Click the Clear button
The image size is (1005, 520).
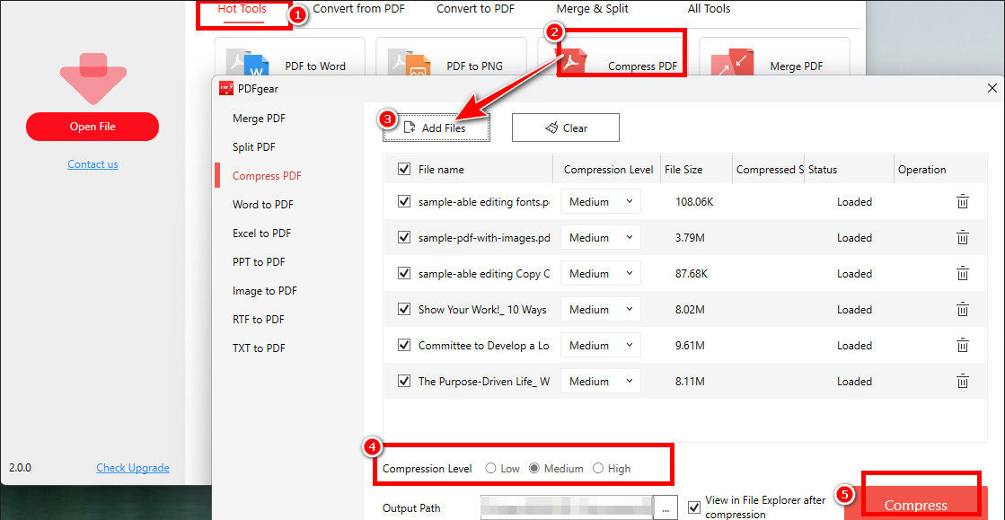point(565,128)
